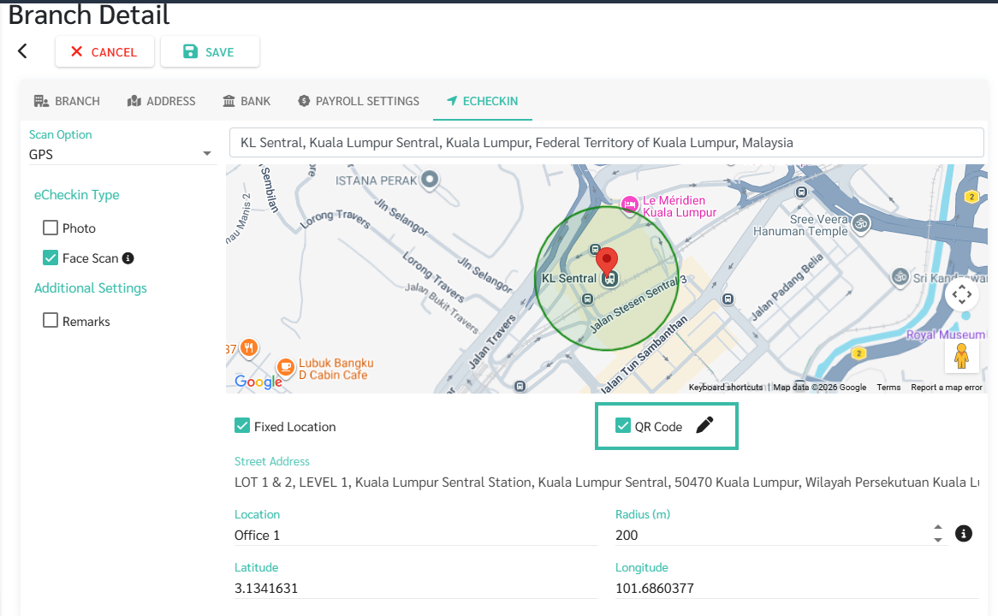The height and width of the screenshot is (616, 998).
Task: Click the Additional Settings heading
Action: (x=91, y=288)
